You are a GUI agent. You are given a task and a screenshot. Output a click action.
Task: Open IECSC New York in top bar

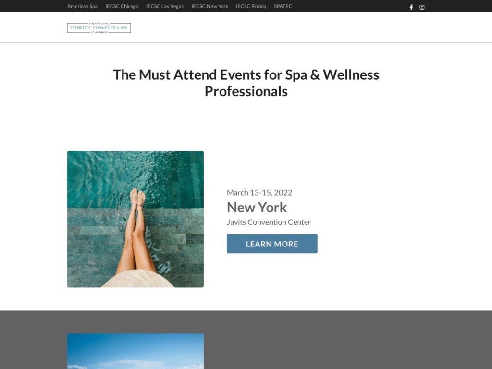pyautogui.click(x=209, y=6)
